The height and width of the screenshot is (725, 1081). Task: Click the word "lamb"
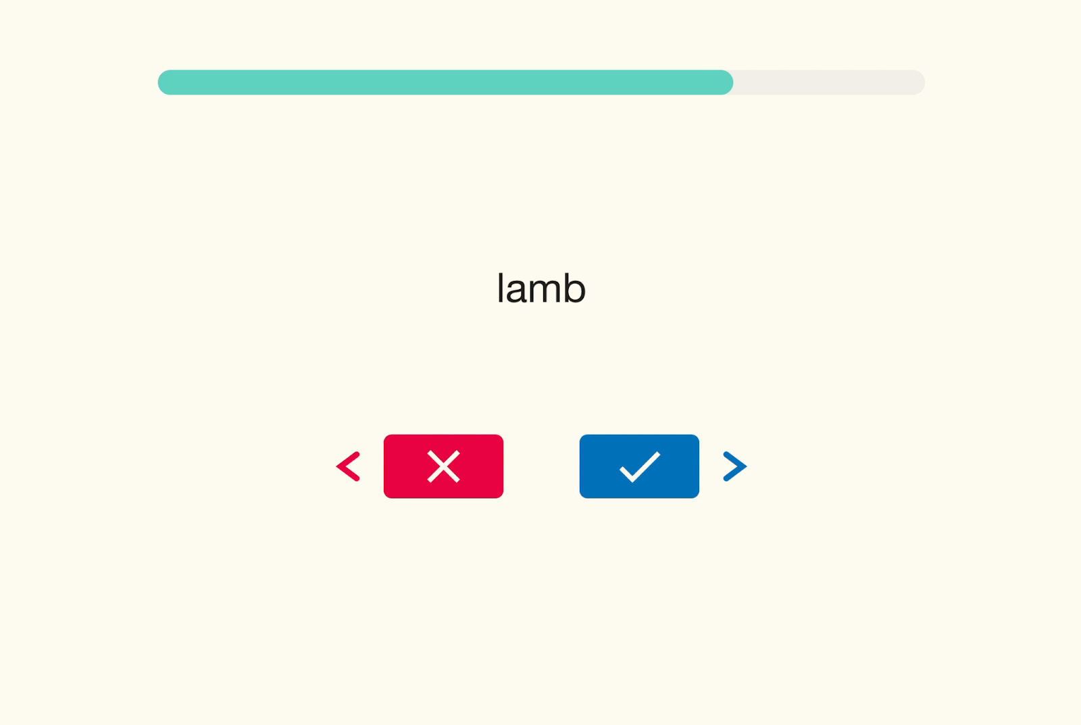pyautogui.click(x=540, y=289)
